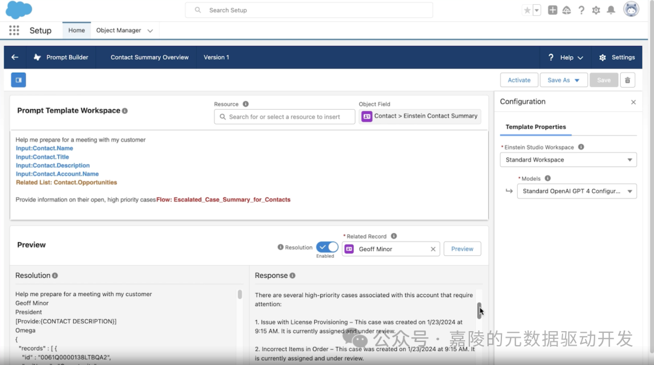The image size is (654, 365).
Task: Click the Geoff Minor contact icon
Action: tap(349, 249)
